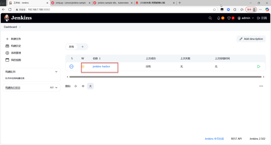
Task: Click the three-dot icon beside icon sizes
Action: [x=261, y=86]
